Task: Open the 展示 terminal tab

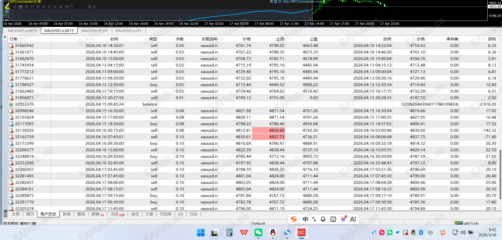Action: tap(30, 214)
